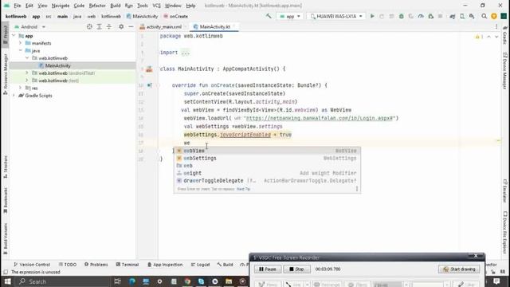This screenshot has height=287, width=510.
Task: Toggle the Bookmarks side tab
Action: pos(6,200)
